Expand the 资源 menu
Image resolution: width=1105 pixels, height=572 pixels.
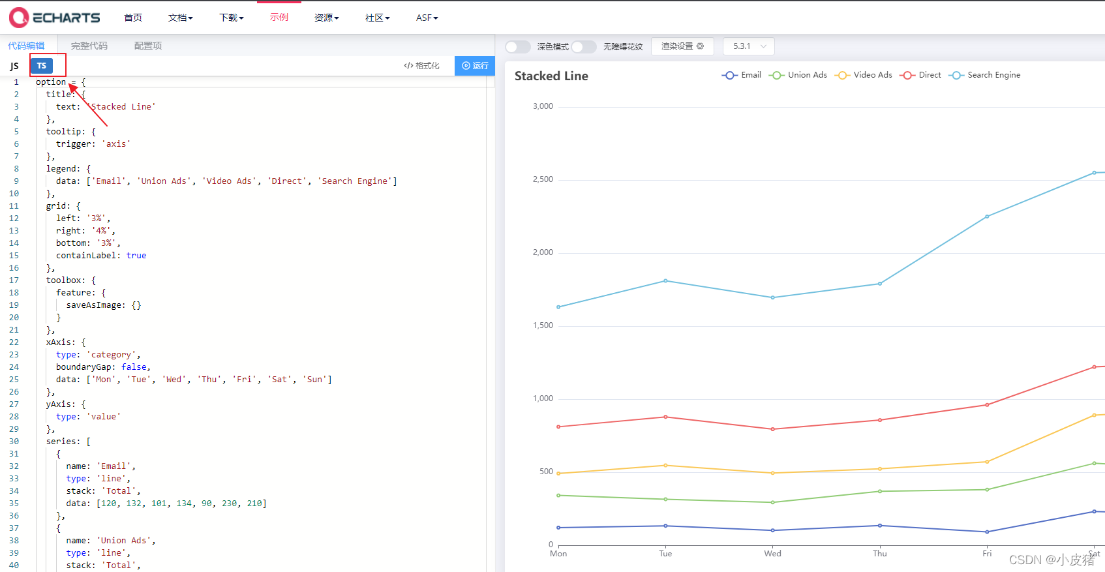326,18
